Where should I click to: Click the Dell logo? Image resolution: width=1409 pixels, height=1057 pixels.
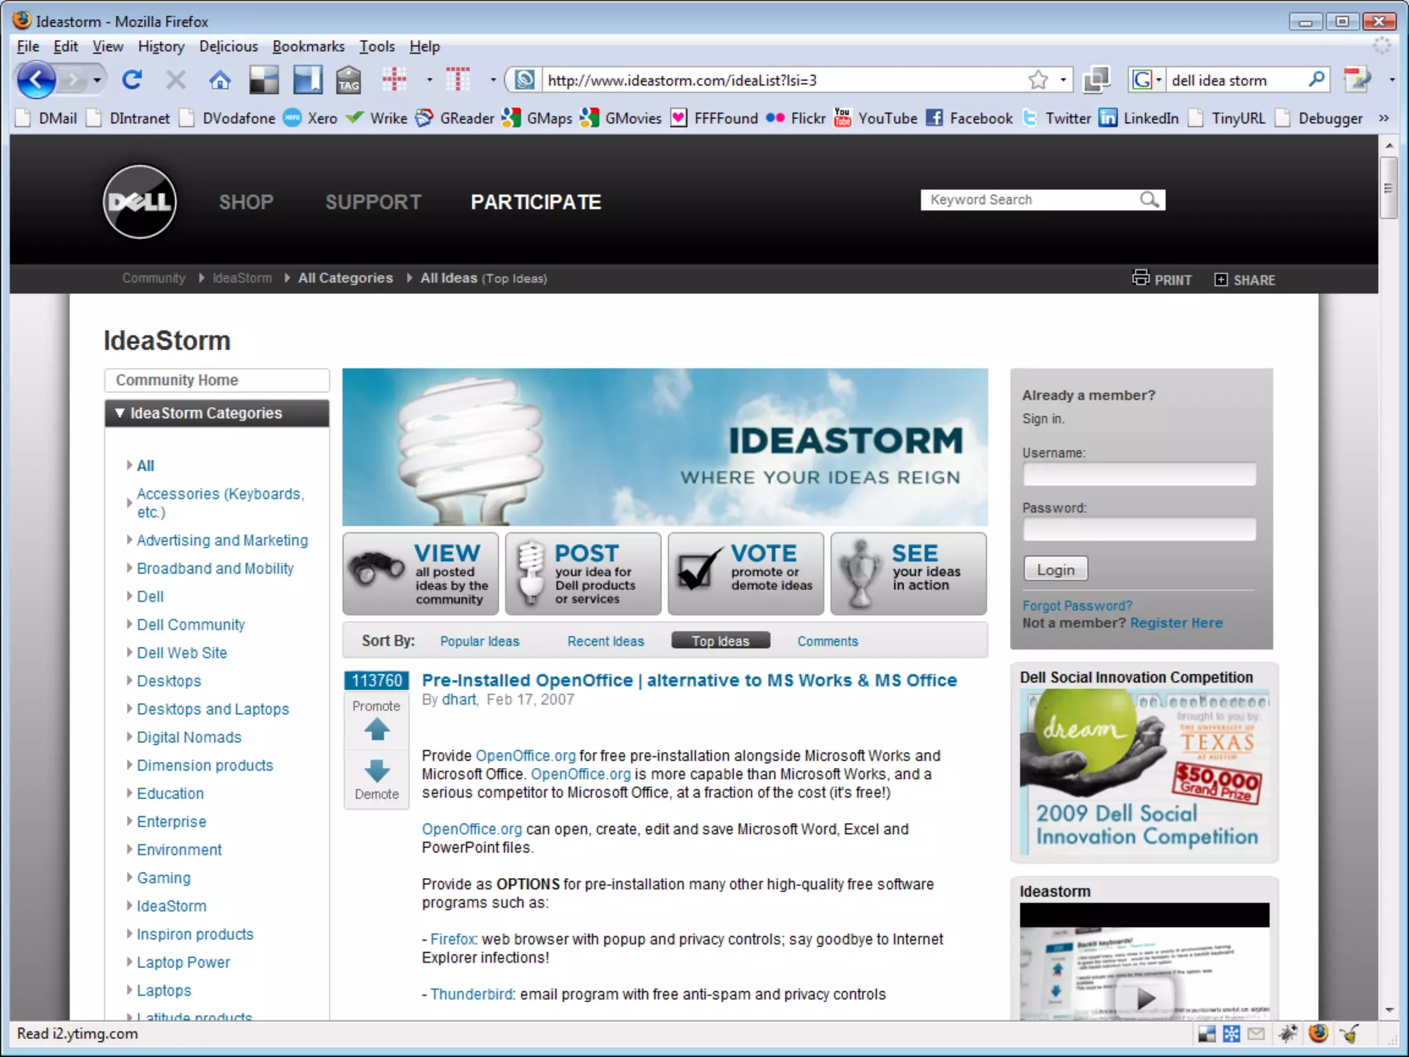click(140, 202)
